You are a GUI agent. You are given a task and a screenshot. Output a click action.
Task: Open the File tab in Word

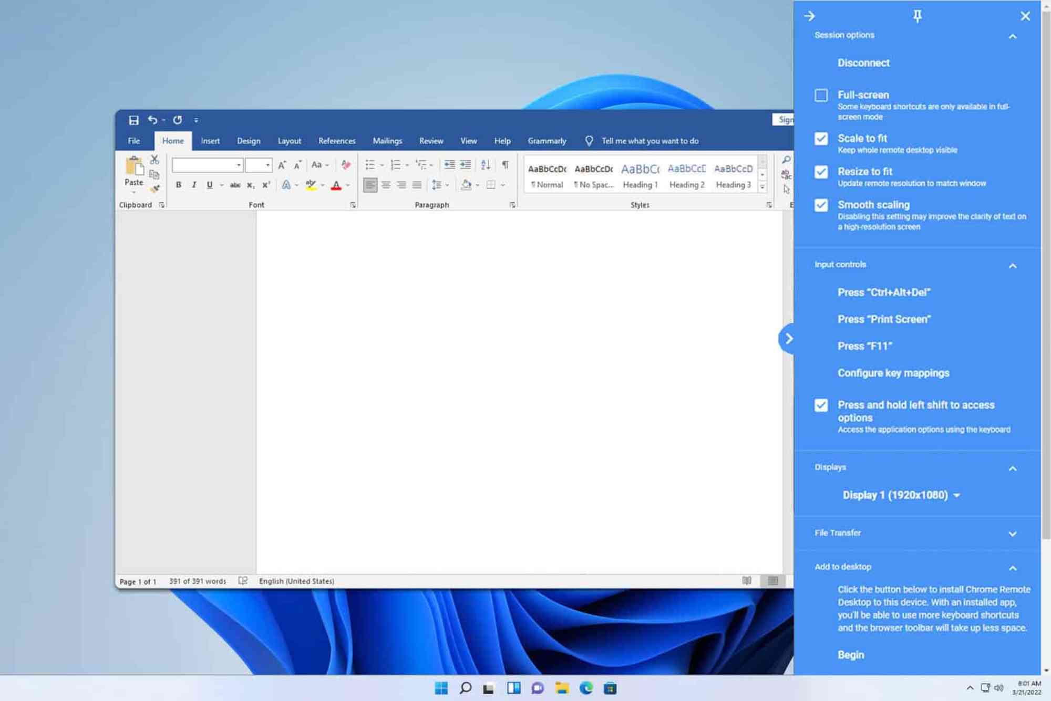[x=134, y=141]
